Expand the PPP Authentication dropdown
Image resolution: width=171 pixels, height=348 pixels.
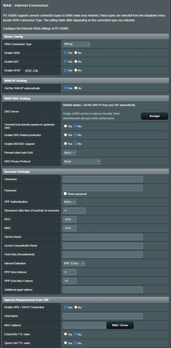tap(70, 202)
